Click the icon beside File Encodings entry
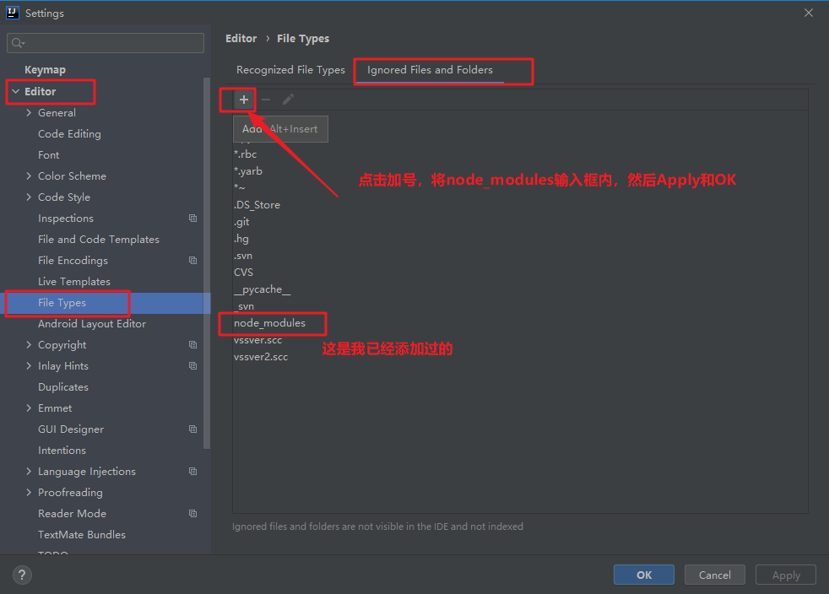The image size is (829, 594). pyautogui.click(x=193, y=260)
